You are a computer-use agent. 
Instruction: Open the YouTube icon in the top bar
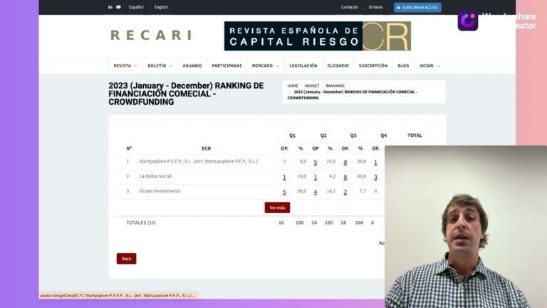[x=119, y=7]
